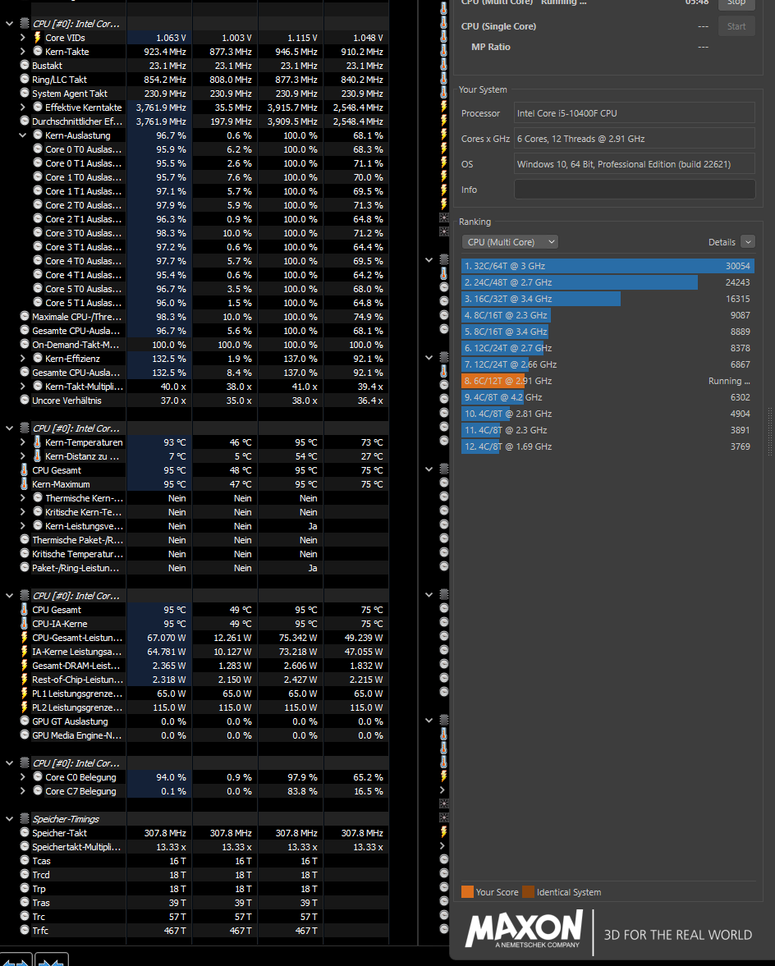The width and height of the screenshot is (775, 966).
Task: Click the chip icon of Speicher-Timings group
Action: [x=25, y=819]
